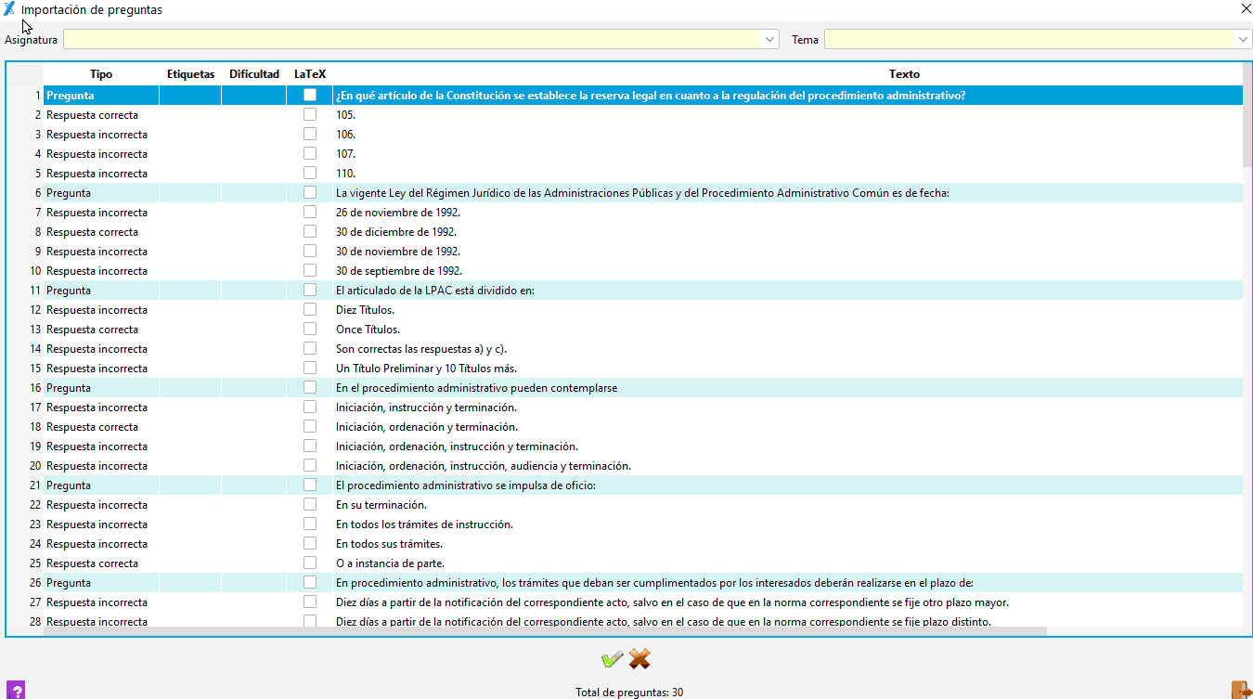Tick LaTeX box for answer 110.
The width and height of the screenshot is (1253, 699).
coord(310,173)
